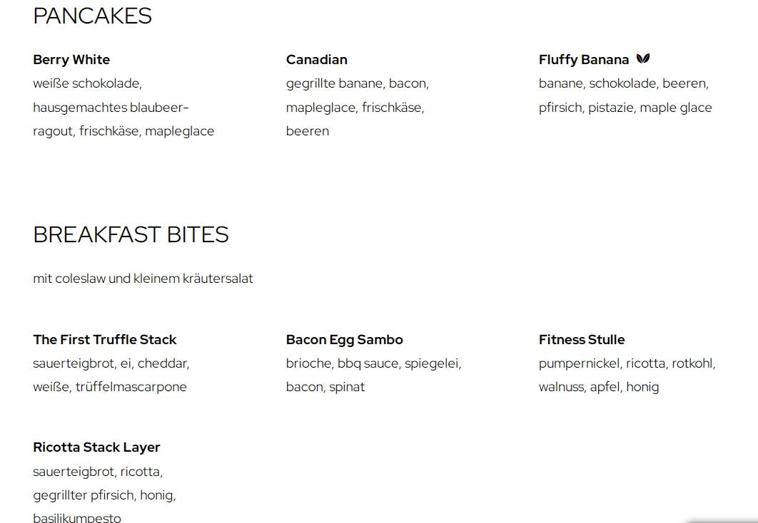This screenshot has width=758, height=523.
Task: Select The First Truffle Stack title
Action: pos(105,340)
